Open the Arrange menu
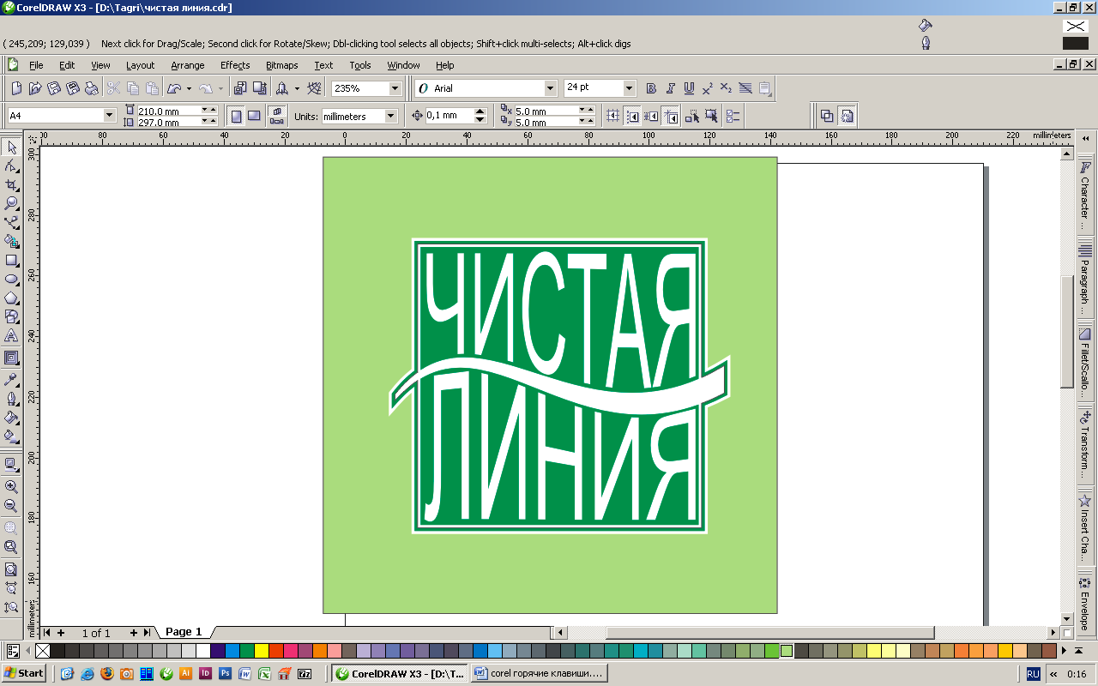This screenshot has width=1098, height=686. pyautogui.click(x=188, y=65)
